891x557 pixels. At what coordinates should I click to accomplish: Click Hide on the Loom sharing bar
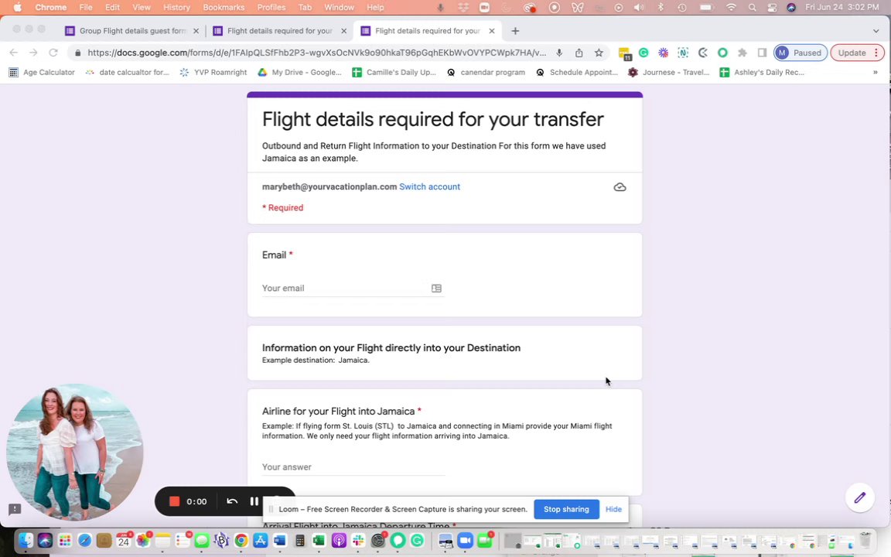[x=613, y=509]
